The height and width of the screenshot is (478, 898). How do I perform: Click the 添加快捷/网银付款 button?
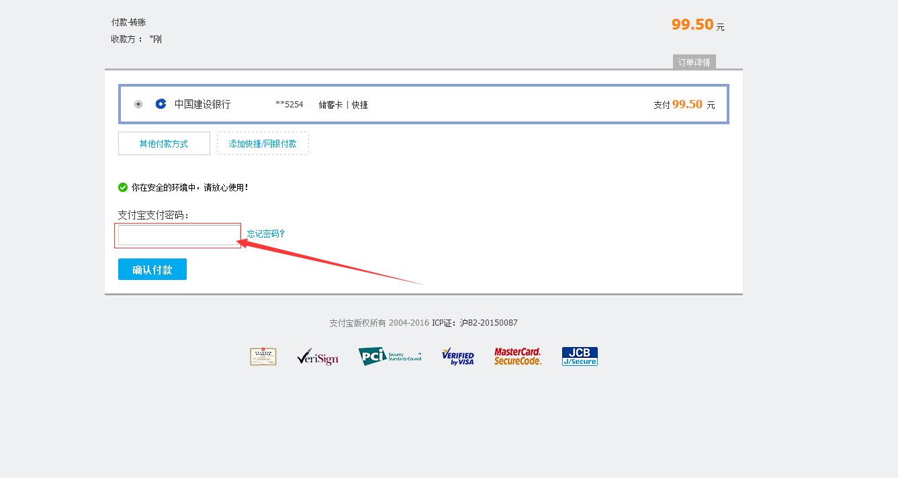(263, 144)
